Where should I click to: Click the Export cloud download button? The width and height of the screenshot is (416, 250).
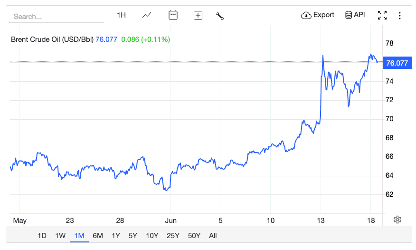318,15
